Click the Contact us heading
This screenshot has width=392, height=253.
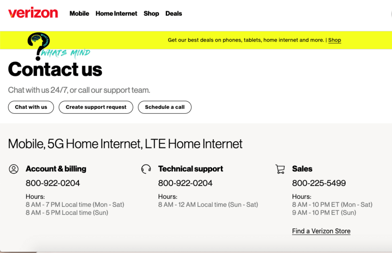[55, 69]
